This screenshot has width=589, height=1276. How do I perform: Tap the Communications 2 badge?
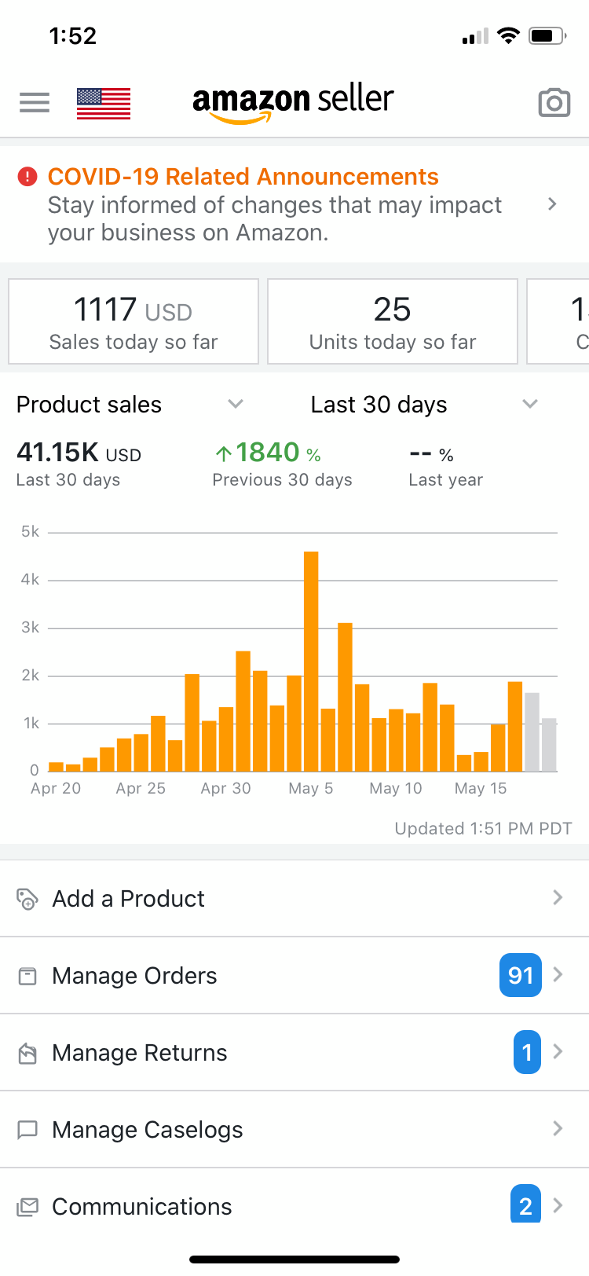coord(525,1204)
